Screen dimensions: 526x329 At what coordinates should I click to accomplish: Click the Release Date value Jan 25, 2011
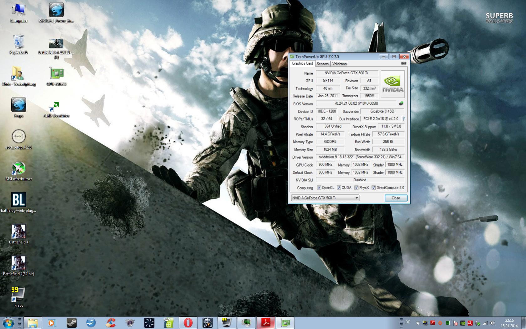click(x=328, y=96)
